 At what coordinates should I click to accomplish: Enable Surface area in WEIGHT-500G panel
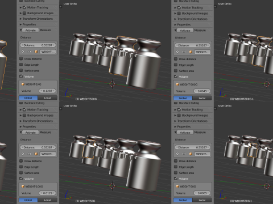pos(176,71)
